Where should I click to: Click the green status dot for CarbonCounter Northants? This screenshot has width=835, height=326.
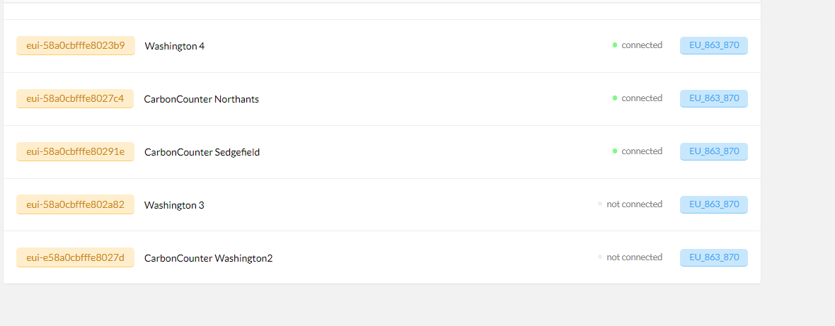[x=614, y=98]
